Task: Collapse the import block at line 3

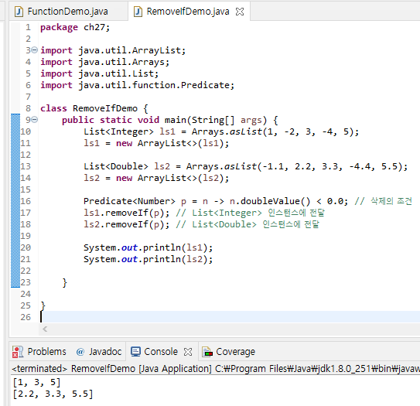Action: pos(35,49)
